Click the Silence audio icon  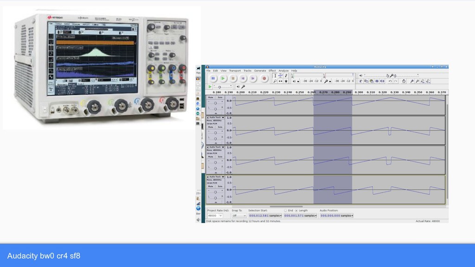[382, 81]
